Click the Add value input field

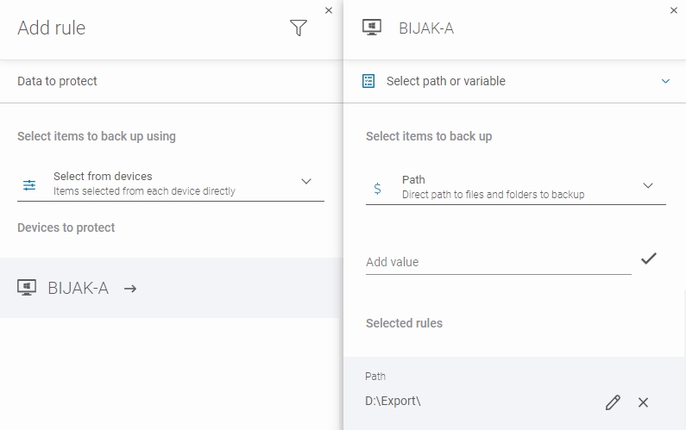(498, 262)
